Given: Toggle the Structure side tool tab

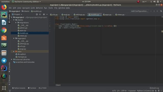Looking at the screenshot, I should (9, 80).
